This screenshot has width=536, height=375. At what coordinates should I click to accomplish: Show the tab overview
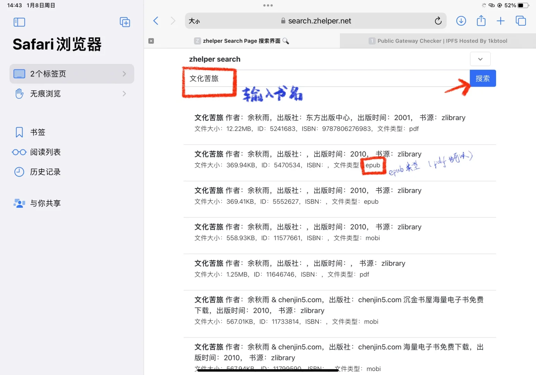click(521, 21)
